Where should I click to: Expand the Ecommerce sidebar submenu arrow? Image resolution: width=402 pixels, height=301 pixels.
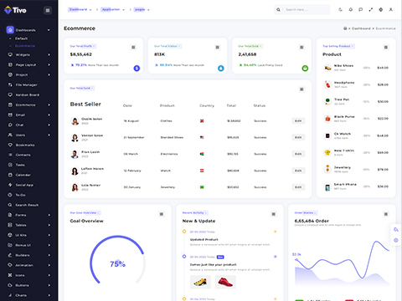(49, 105)
